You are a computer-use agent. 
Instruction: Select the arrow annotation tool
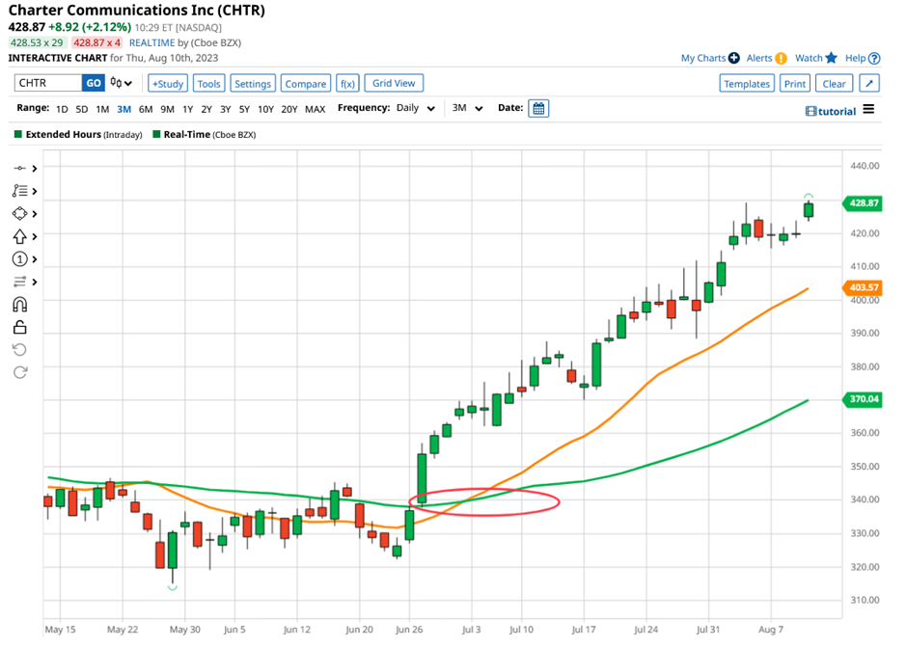click(x=19, y=236)
